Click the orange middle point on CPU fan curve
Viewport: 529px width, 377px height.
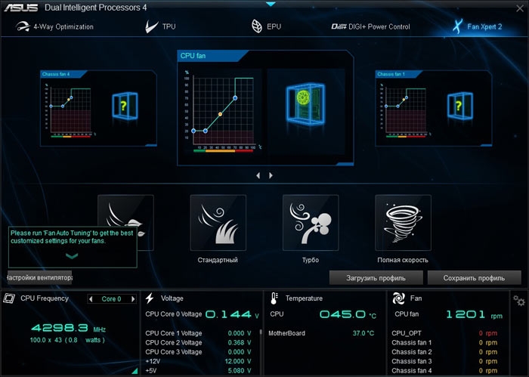[x=220, y=114]
